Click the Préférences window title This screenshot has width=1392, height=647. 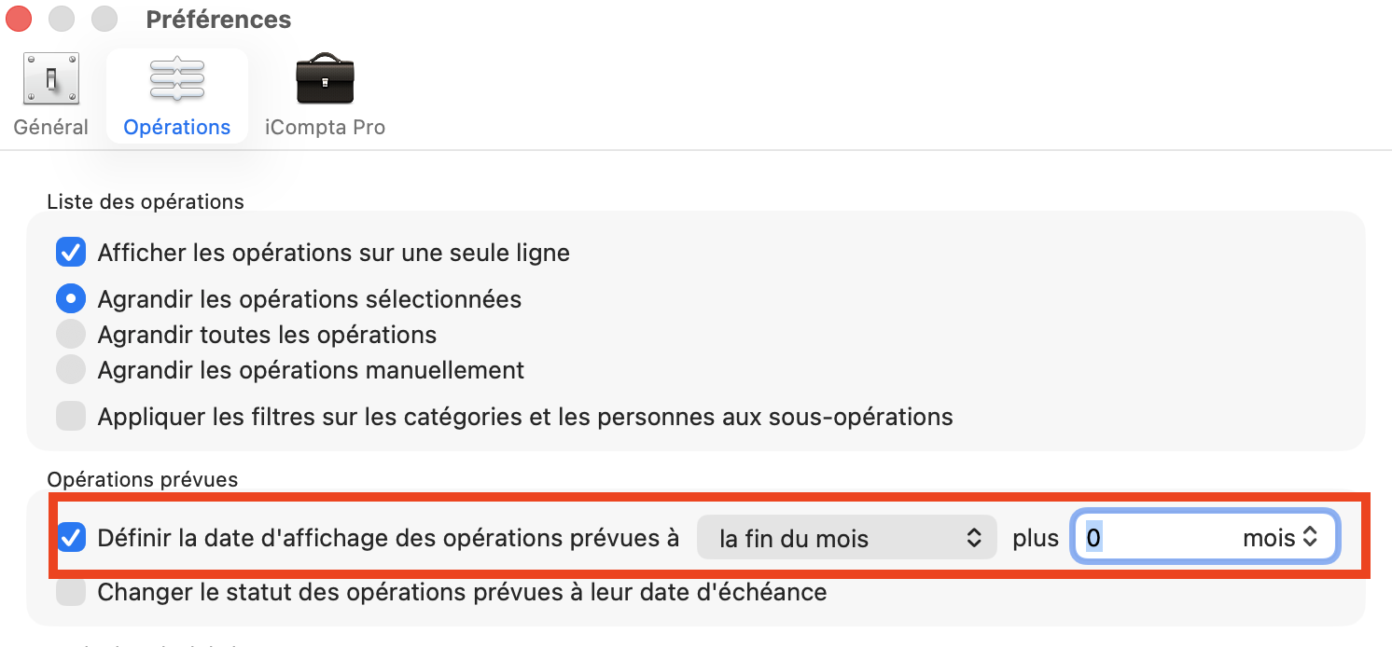[x=217, y=19]
